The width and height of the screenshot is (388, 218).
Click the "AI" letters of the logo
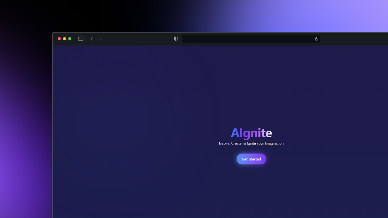point(235,133)
